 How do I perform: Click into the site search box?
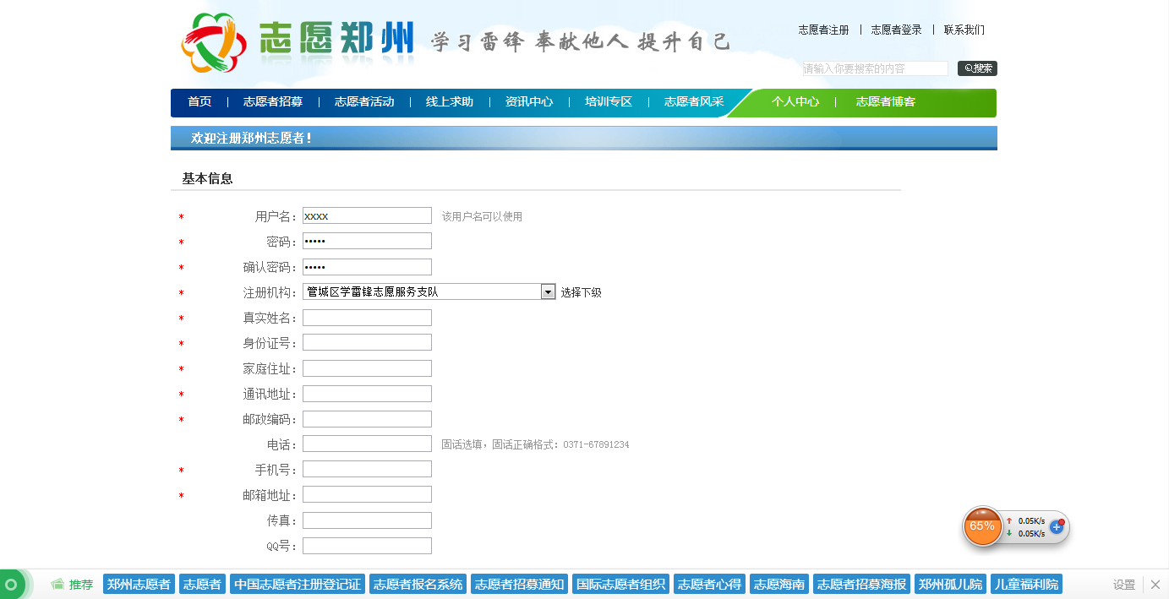pos(875,68)
